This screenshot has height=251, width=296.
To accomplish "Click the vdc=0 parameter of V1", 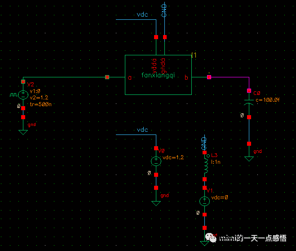I will (x=219, y=197).
